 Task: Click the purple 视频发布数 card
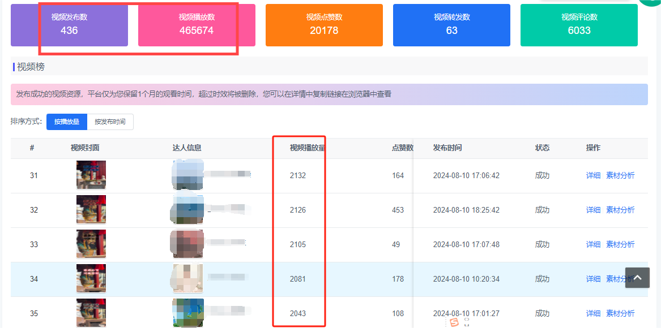(x=69, y=25)
